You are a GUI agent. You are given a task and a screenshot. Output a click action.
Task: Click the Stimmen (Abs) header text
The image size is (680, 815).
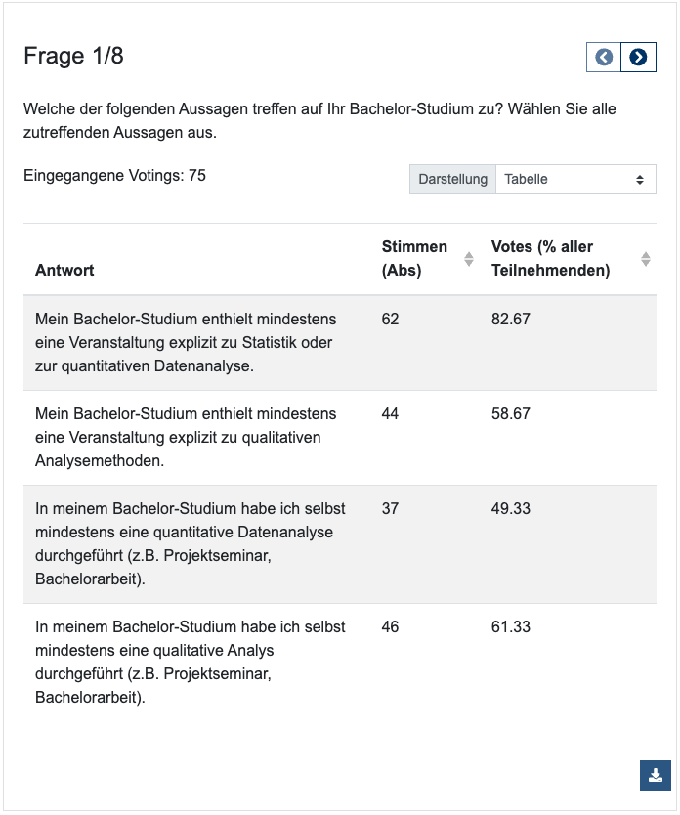(x=414, y=259)
